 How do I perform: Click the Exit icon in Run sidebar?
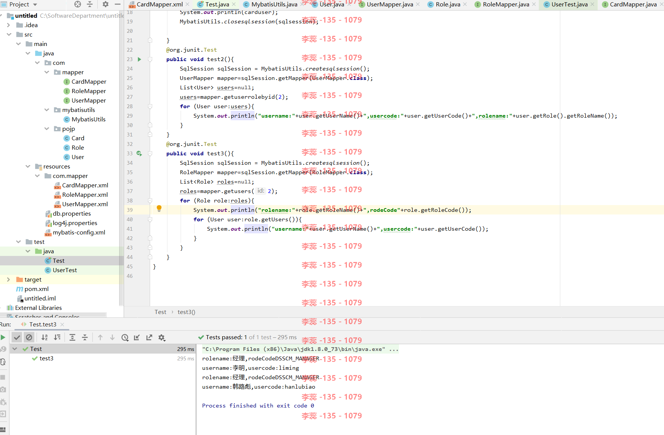pyautogui.click(x=3, y=414)
